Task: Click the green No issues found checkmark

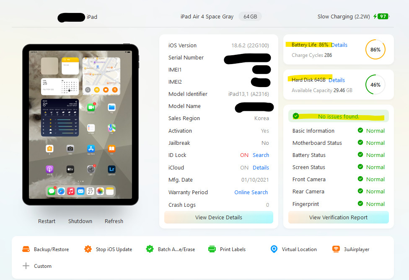Action: pyautogui.click(x=296, y=116)
